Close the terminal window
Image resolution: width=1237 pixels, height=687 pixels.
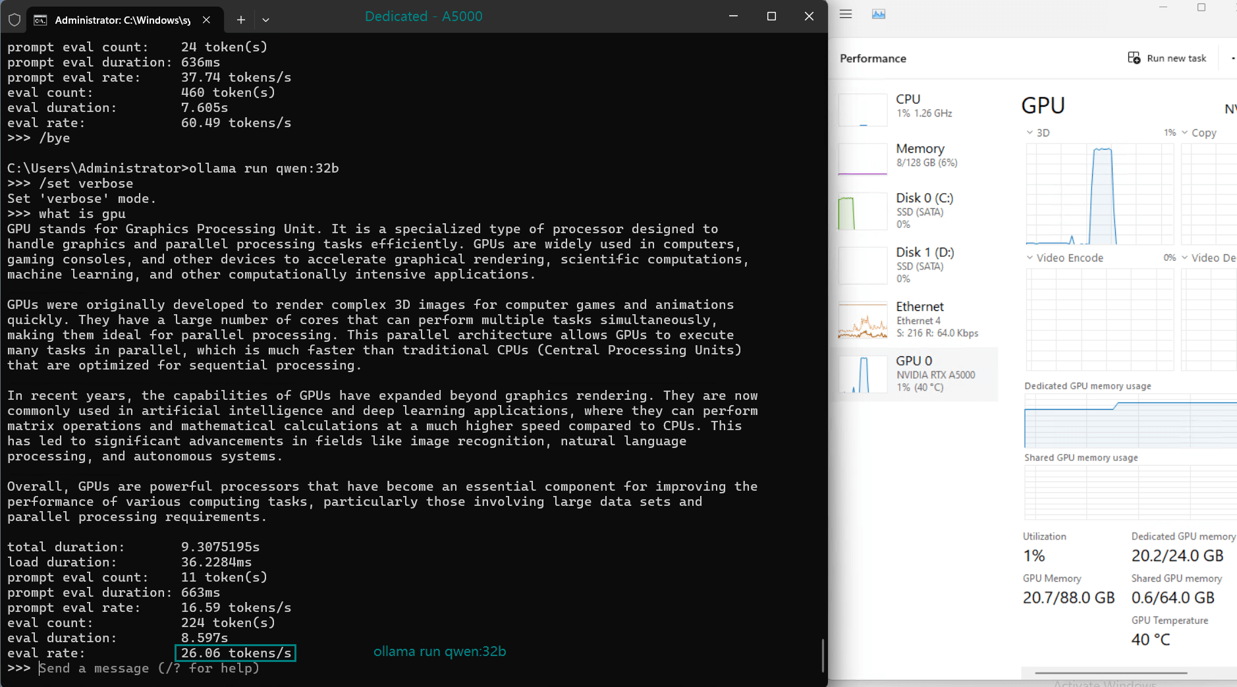pos(809,16)
